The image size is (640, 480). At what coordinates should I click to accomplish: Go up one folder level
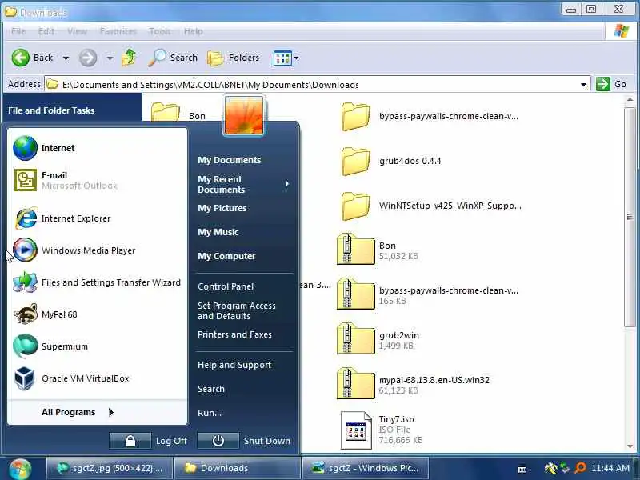[x=129, y=58]
